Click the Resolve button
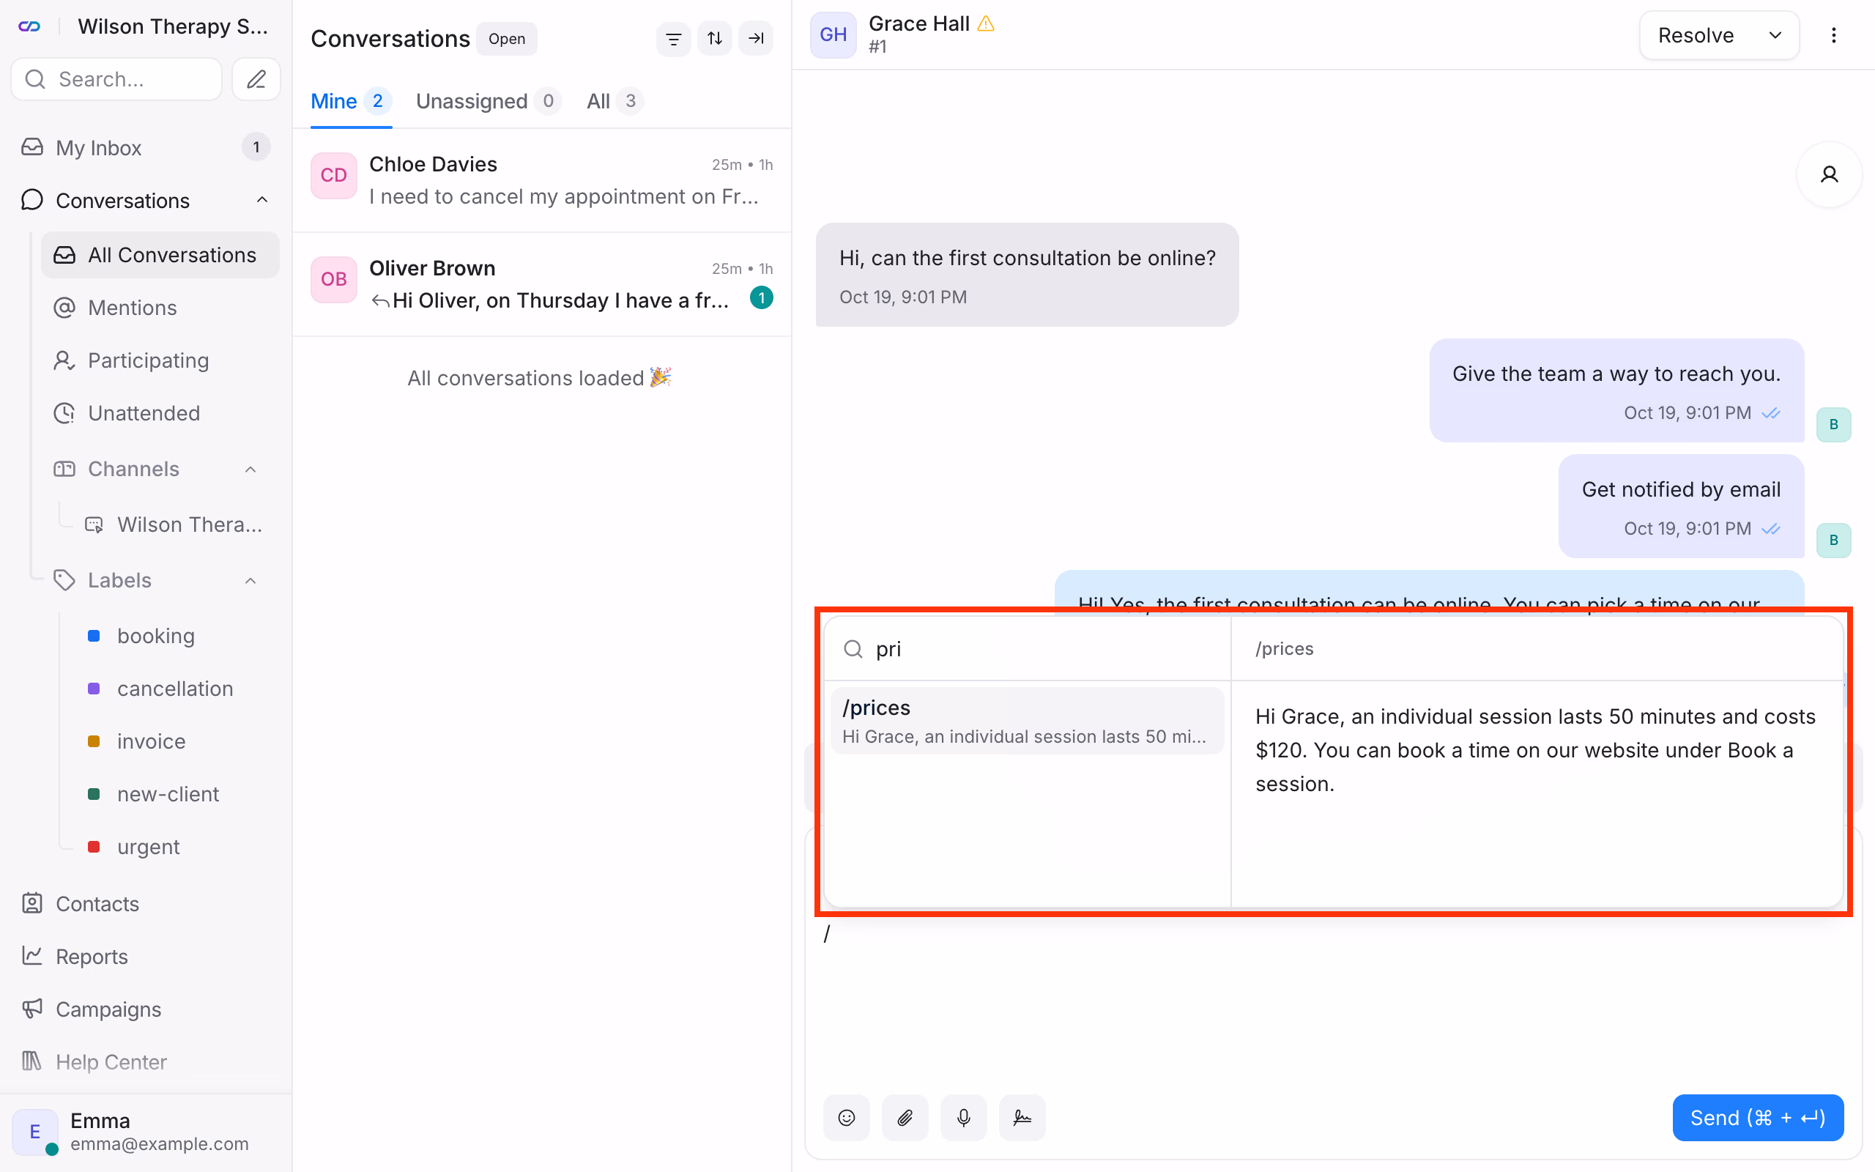 tap(1696, 36)
